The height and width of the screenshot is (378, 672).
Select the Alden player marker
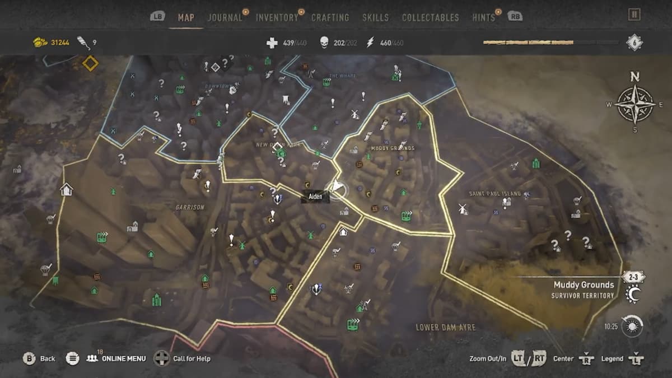pos(337,187)
